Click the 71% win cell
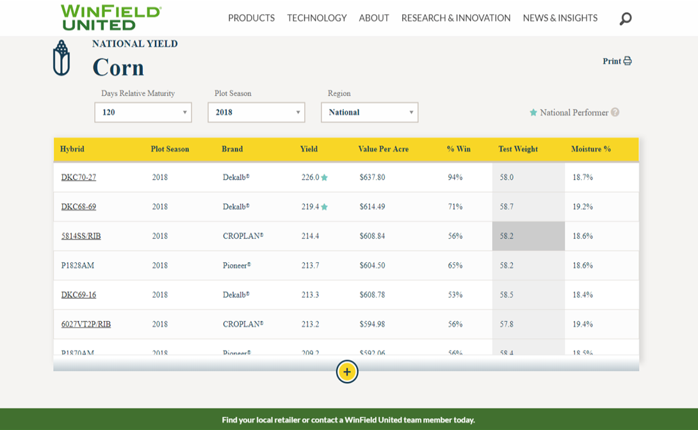 pos(455,206)
